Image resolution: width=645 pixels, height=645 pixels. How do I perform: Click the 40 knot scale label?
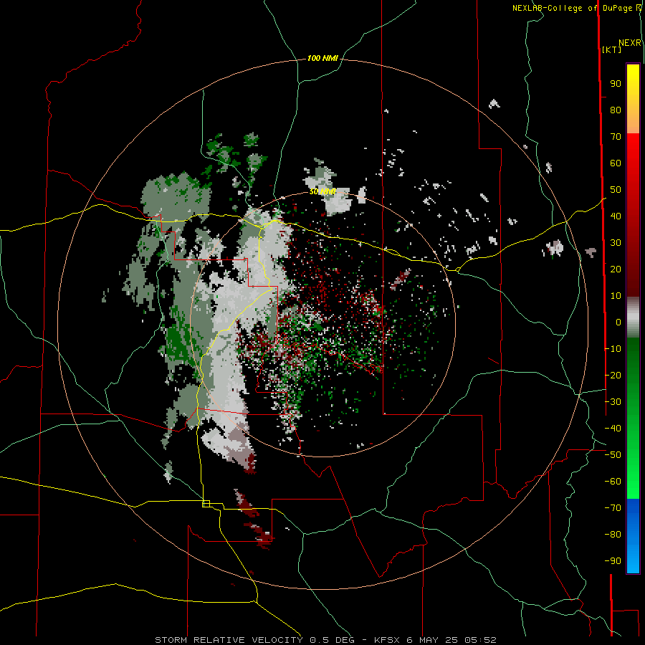616,216
